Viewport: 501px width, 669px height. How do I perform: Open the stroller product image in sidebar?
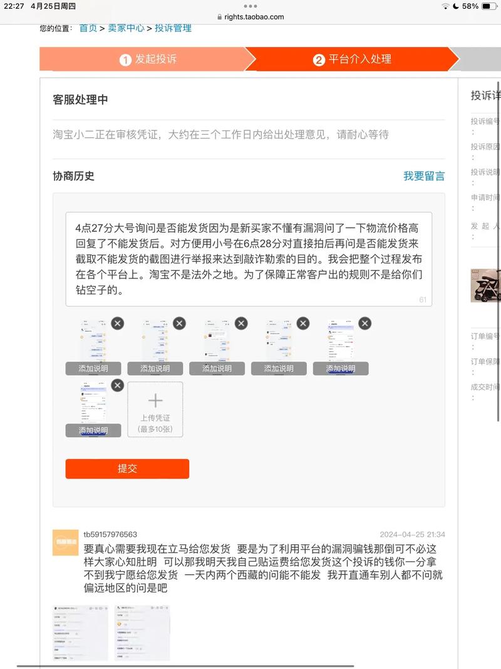(486, 285)
